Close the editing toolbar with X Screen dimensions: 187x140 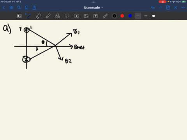click(176, 8)
